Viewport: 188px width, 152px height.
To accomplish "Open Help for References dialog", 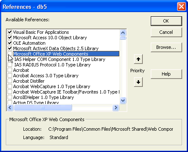I will tap(166, 74).
